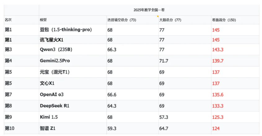Viewport: 262px width, 136px height.
Task: Click the OpenAI o3 cell
Action: pyautogui.click(x=73, y=94)
